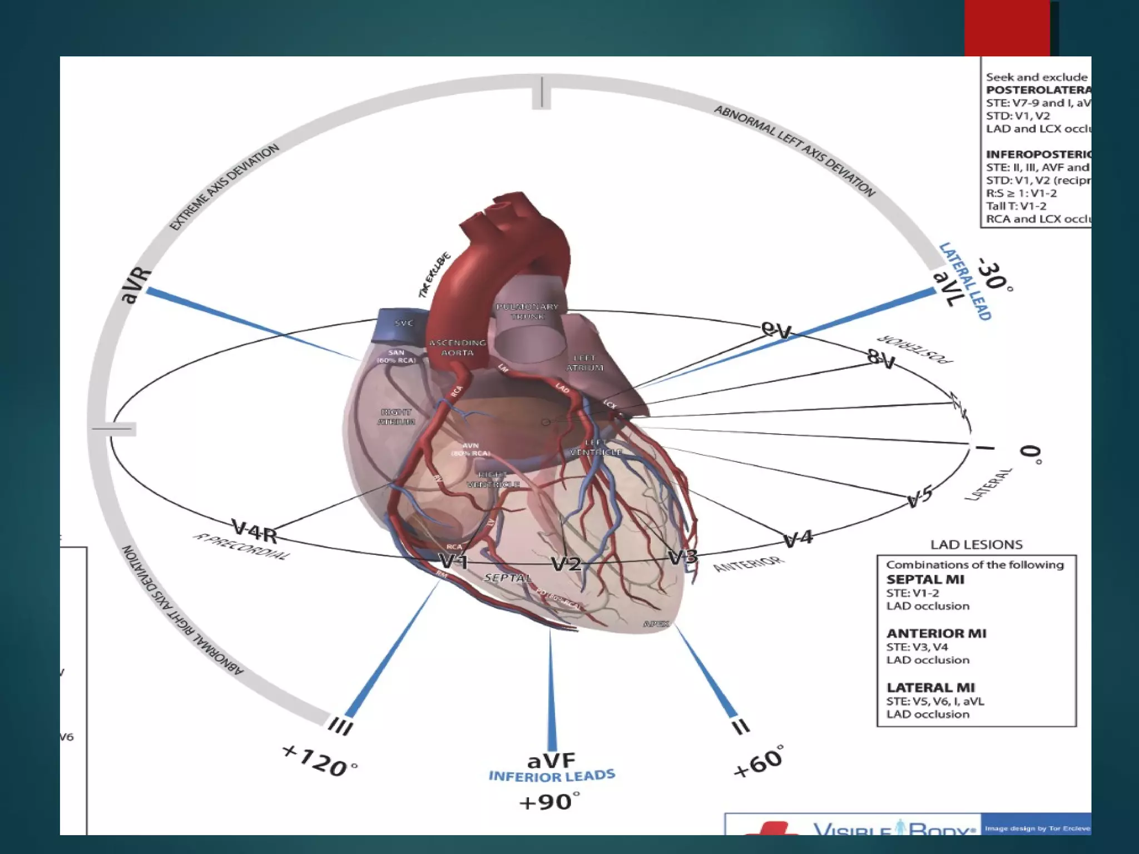Select the V4R right precordial marker
Viewport: 1139px width, 854px height.
[x=255, y=531]
